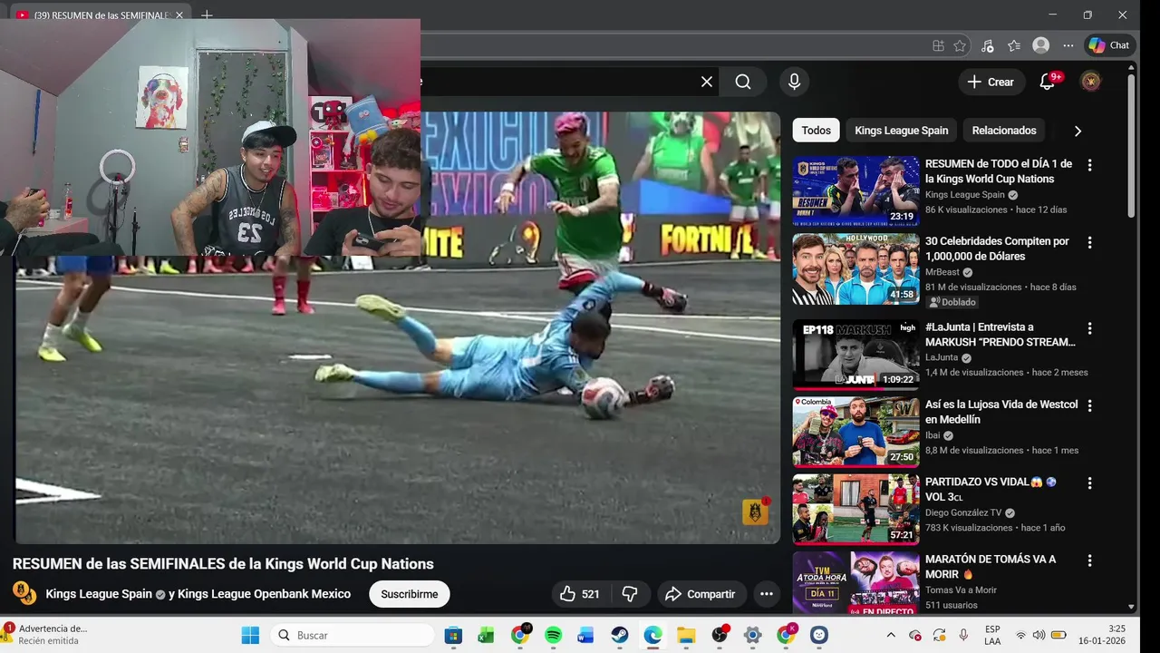Open Steam from the taskbar

pos(620,635)
